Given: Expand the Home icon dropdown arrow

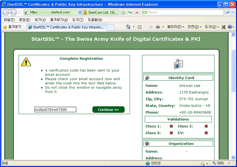Looking at the screenshot, I should click(x=133, y=27).
